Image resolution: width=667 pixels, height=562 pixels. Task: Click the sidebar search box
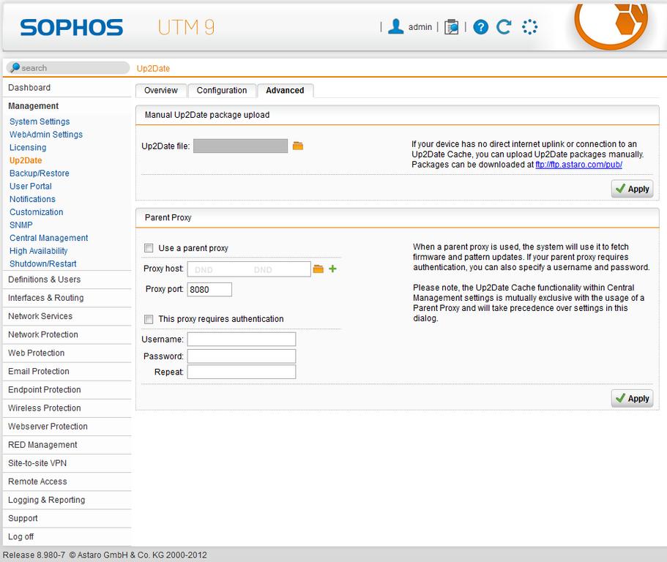coord(68,68)
